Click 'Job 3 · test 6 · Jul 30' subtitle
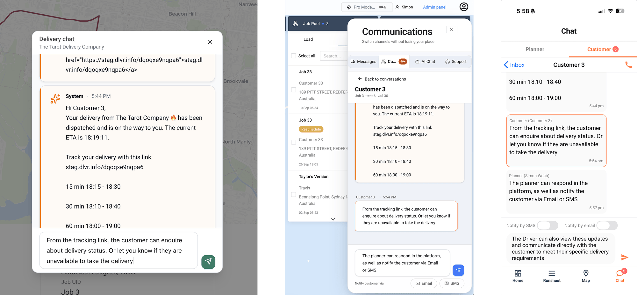 (371, 96)
